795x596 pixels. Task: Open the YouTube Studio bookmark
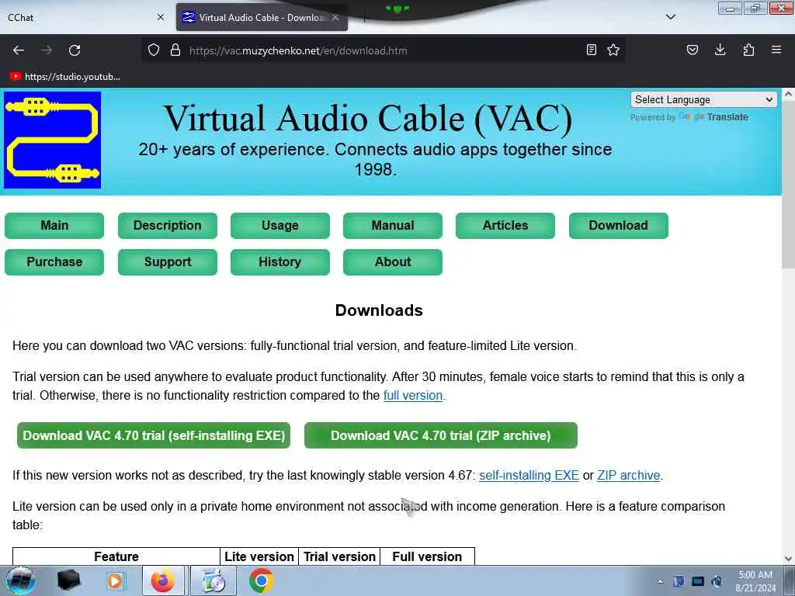65,77
